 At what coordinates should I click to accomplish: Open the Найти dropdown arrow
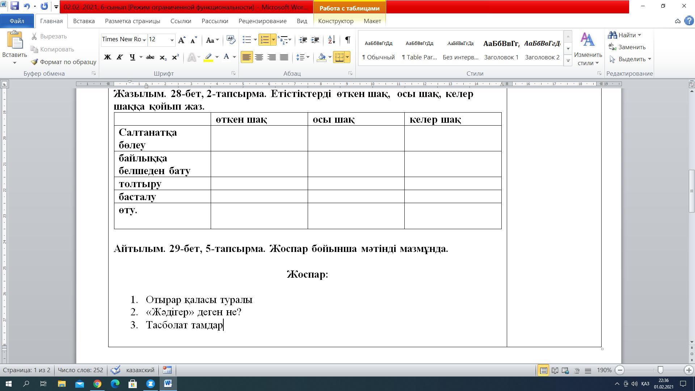(639, 35)
